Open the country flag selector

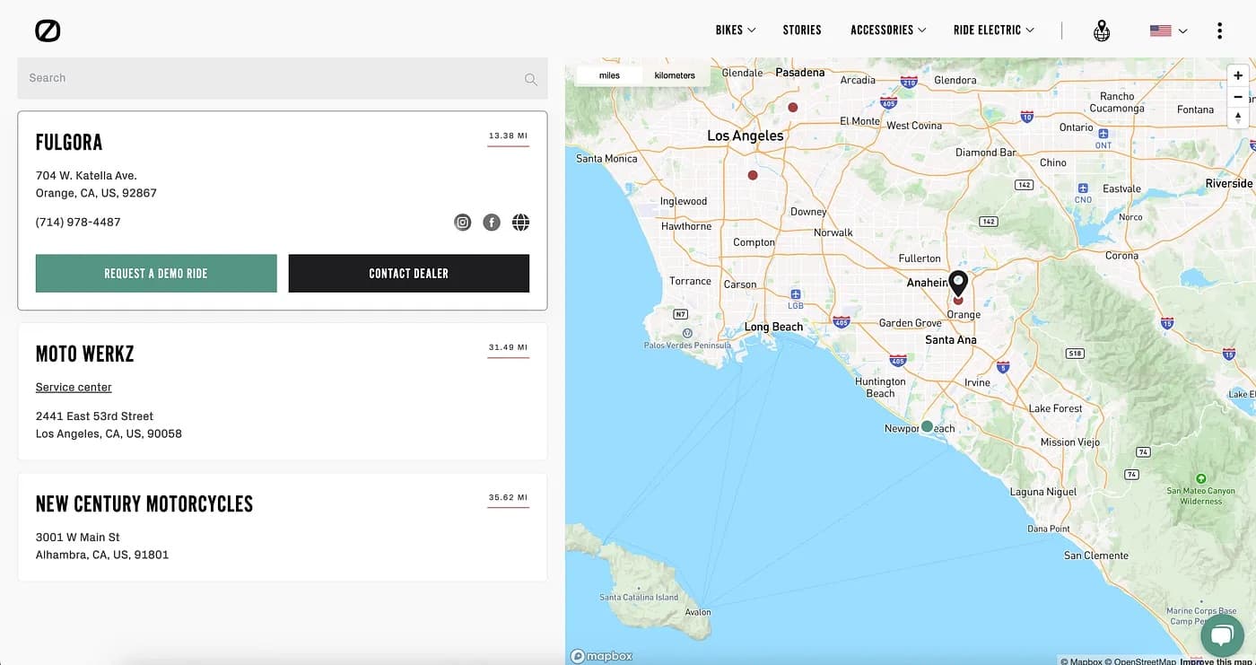[x=1167, y=30]
